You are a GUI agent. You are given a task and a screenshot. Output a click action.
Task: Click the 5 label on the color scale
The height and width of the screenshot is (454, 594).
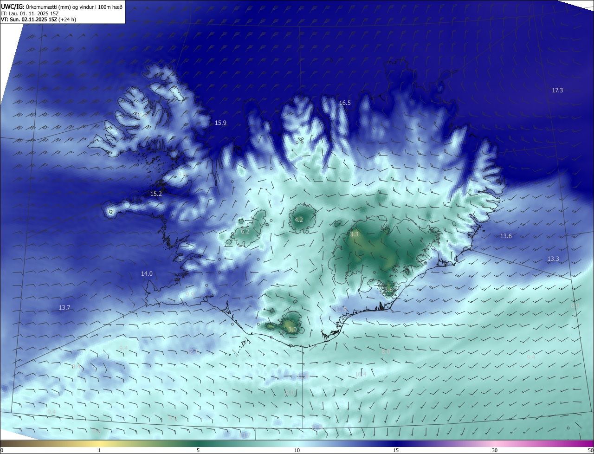198,450
